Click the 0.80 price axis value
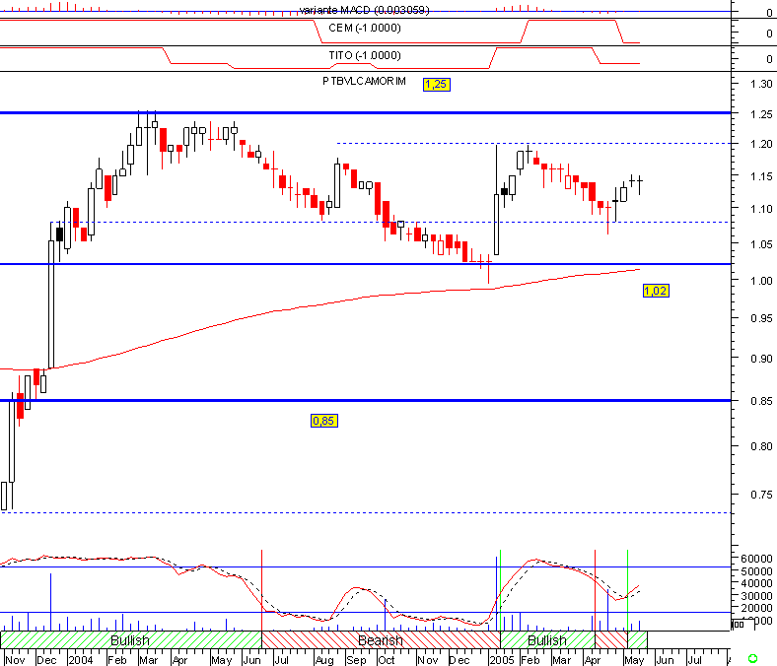This screenshot has height=666, width=777. click(x=761, y=446)
